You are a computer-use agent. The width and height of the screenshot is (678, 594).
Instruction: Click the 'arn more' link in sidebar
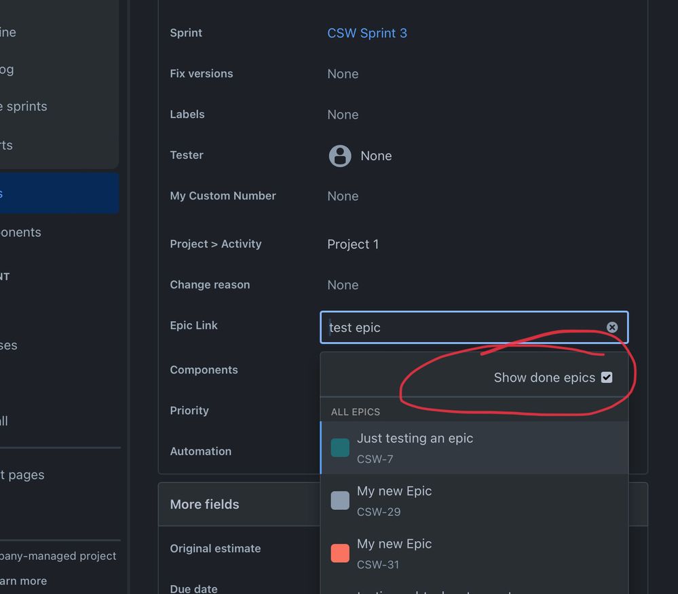tap(23, 581)
